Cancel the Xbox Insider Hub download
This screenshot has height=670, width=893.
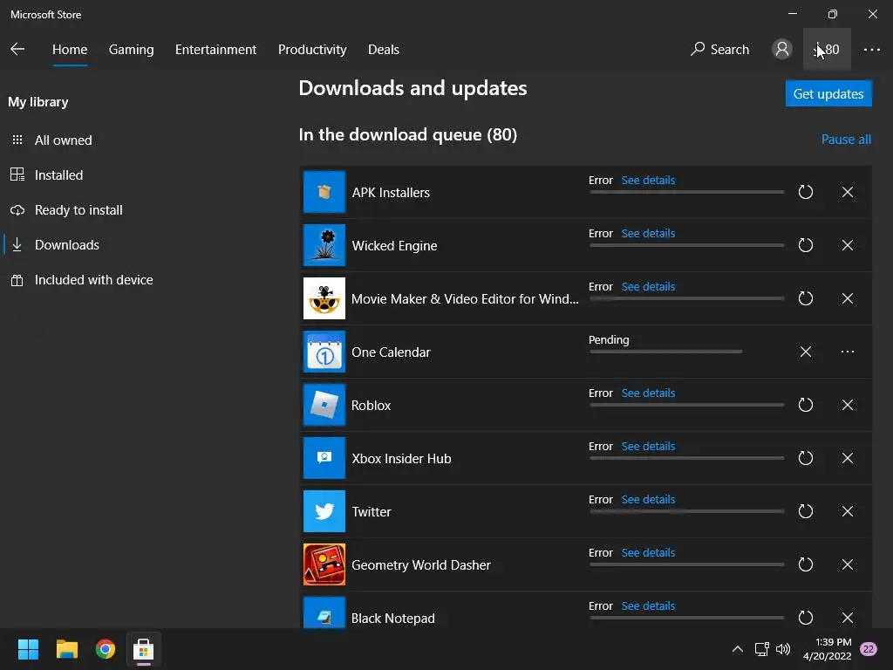click(848, 458)
